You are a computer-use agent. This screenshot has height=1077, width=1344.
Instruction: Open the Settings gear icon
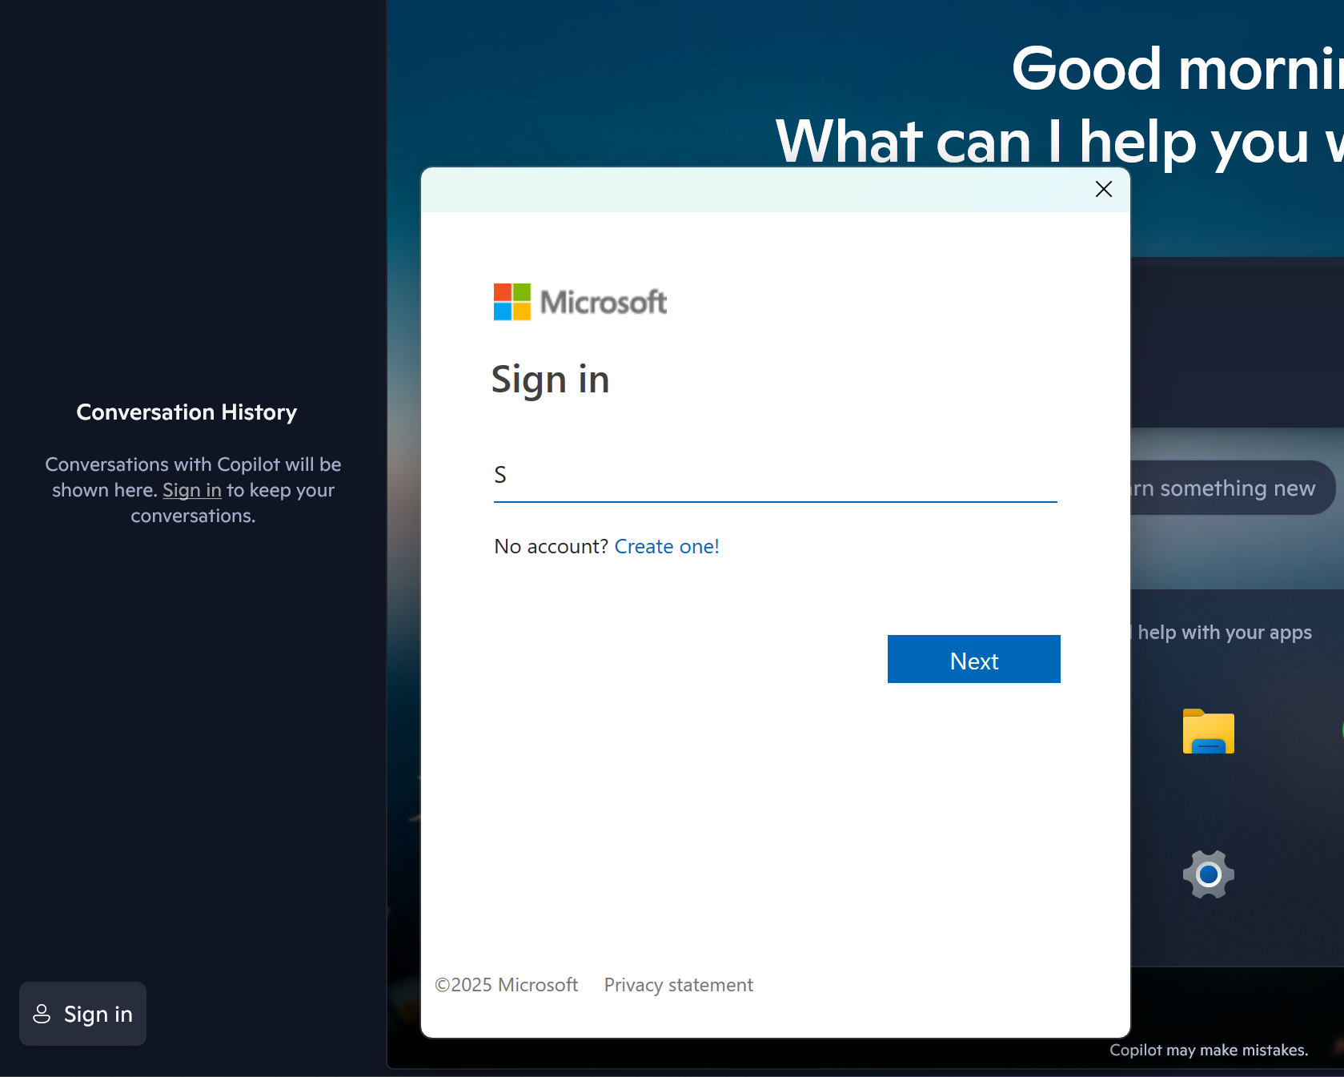coord(1208,874)
